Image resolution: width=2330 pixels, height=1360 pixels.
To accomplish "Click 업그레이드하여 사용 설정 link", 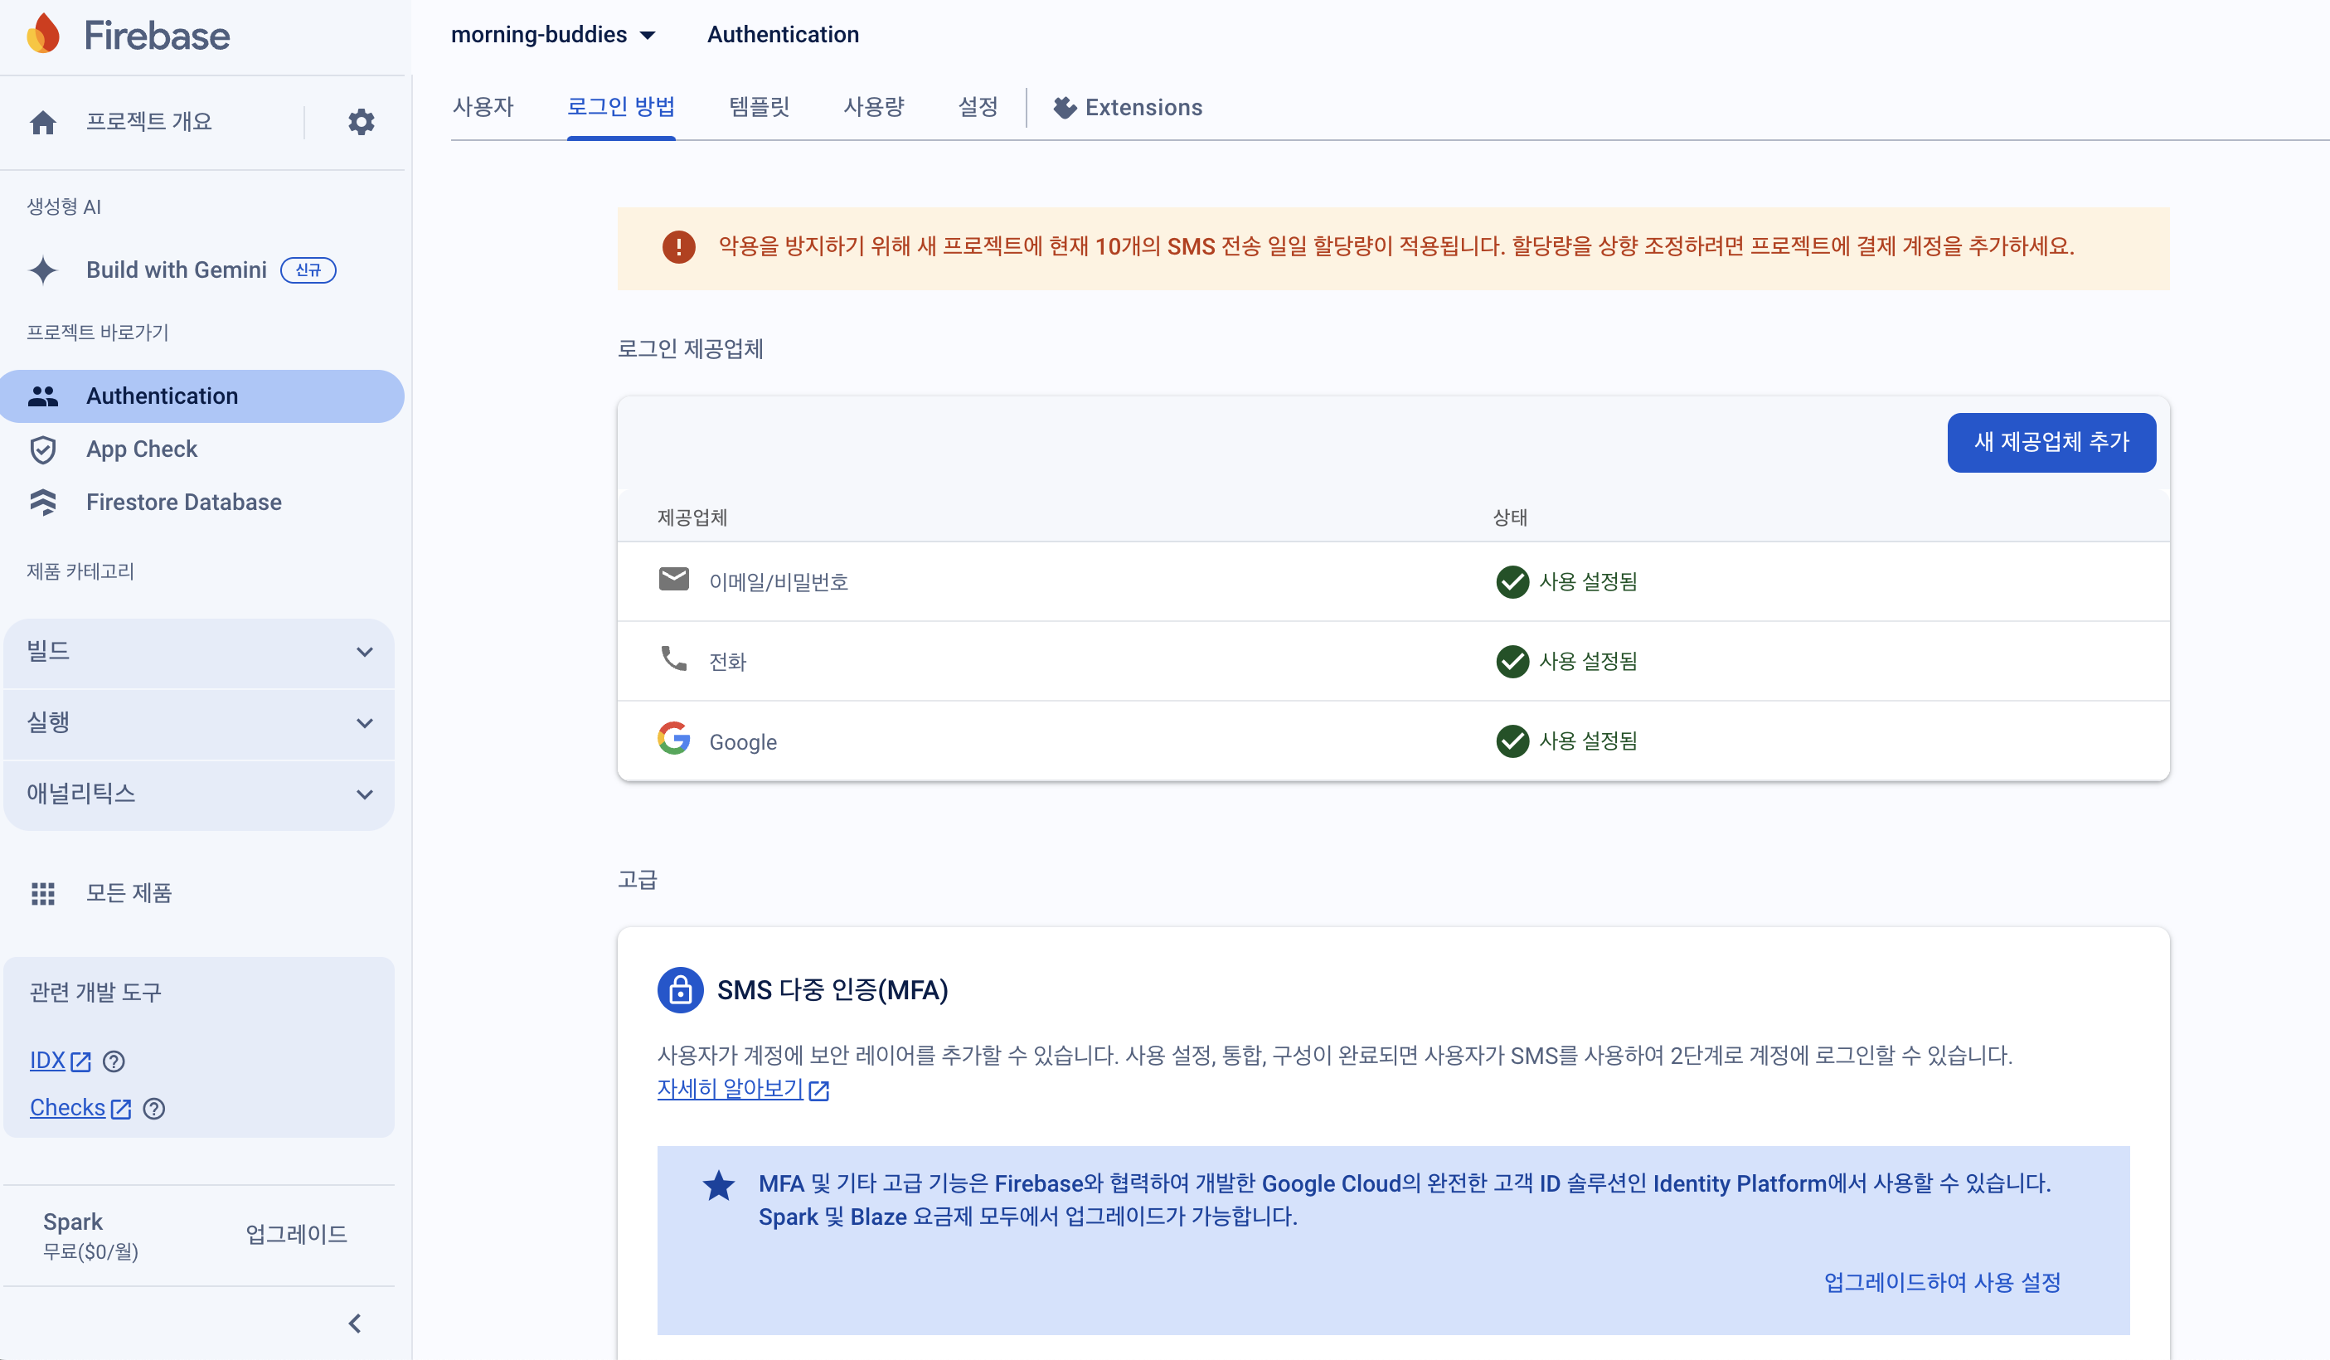I will 1942,1282.
